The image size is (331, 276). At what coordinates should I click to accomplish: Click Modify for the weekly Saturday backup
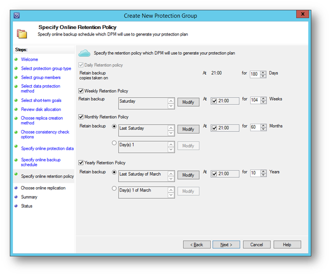pos(188,102)
